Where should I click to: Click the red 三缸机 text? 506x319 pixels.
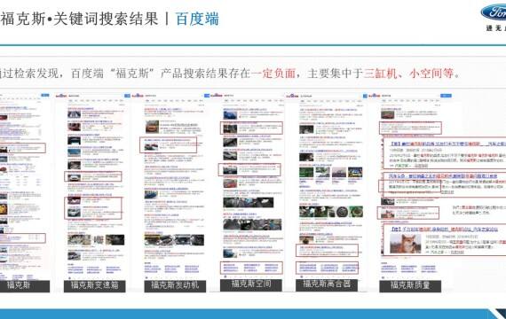point(381,74)
